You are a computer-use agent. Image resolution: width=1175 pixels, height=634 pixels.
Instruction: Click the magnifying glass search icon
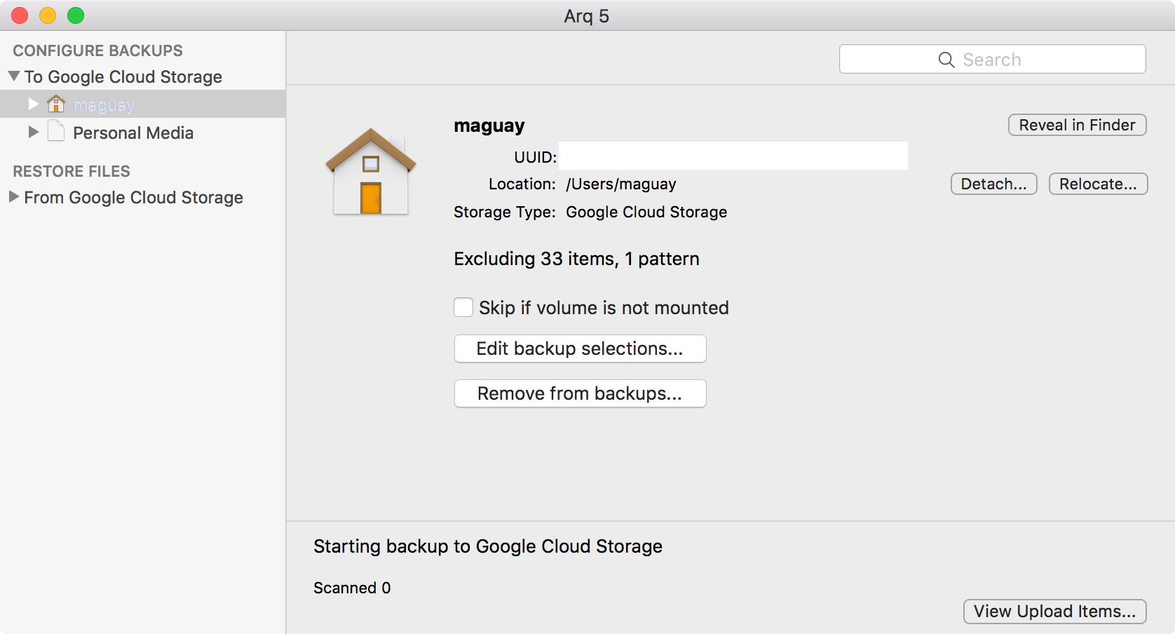point(946,60)
